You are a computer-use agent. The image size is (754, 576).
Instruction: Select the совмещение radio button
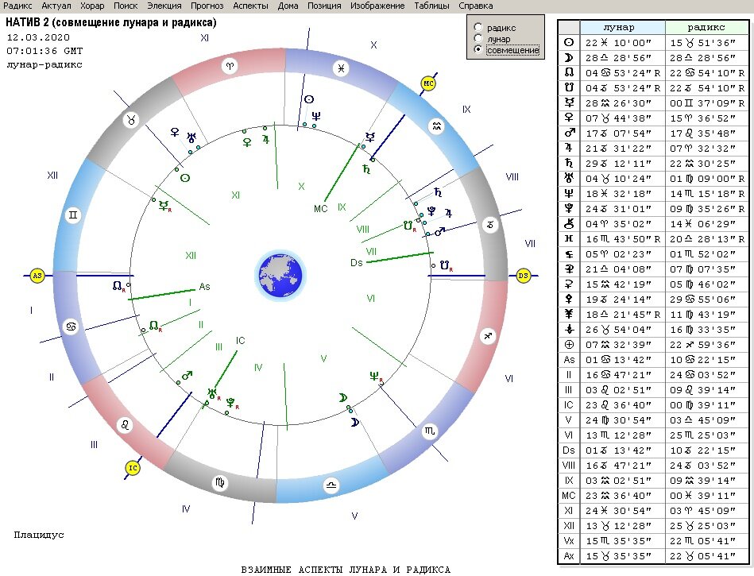click(x=478, y=49)
